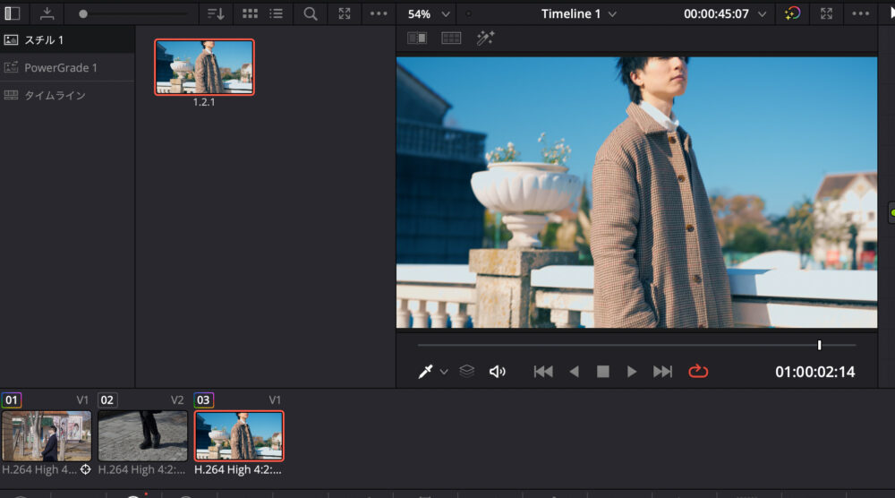This screenshot has width=895, height=498.
Task: Toggle image wipe split view
Action: [x=417, y=39]
